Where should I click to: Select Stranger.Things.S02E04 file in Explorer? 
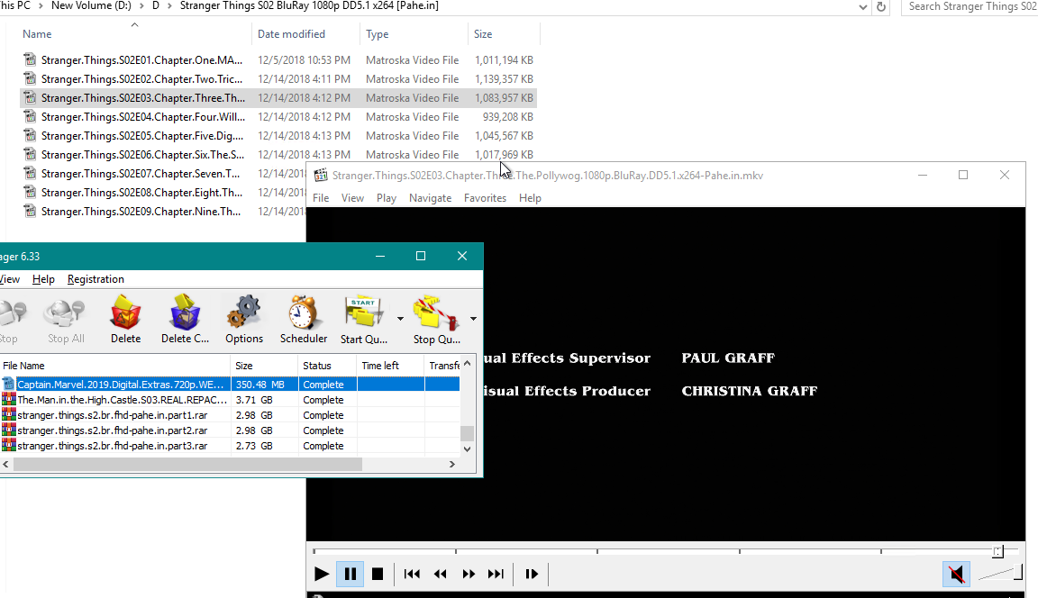278,117
